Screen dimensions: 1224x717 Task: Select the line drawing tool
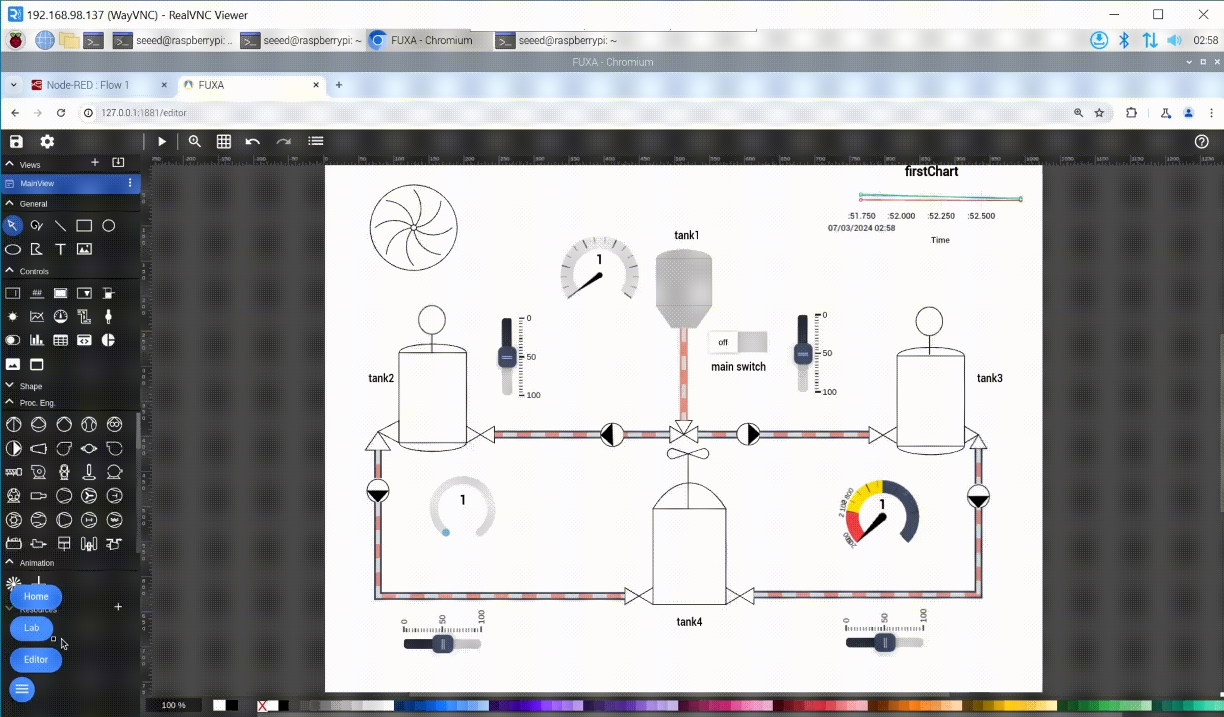pos(60,225)
